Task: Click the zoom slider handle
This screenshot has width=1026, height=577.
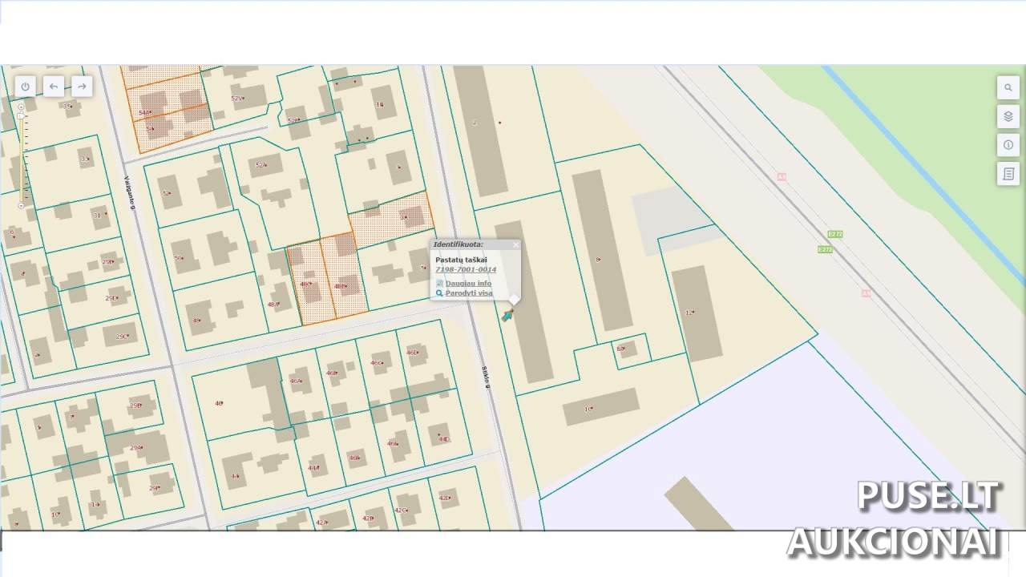Action: pos(21,116)
